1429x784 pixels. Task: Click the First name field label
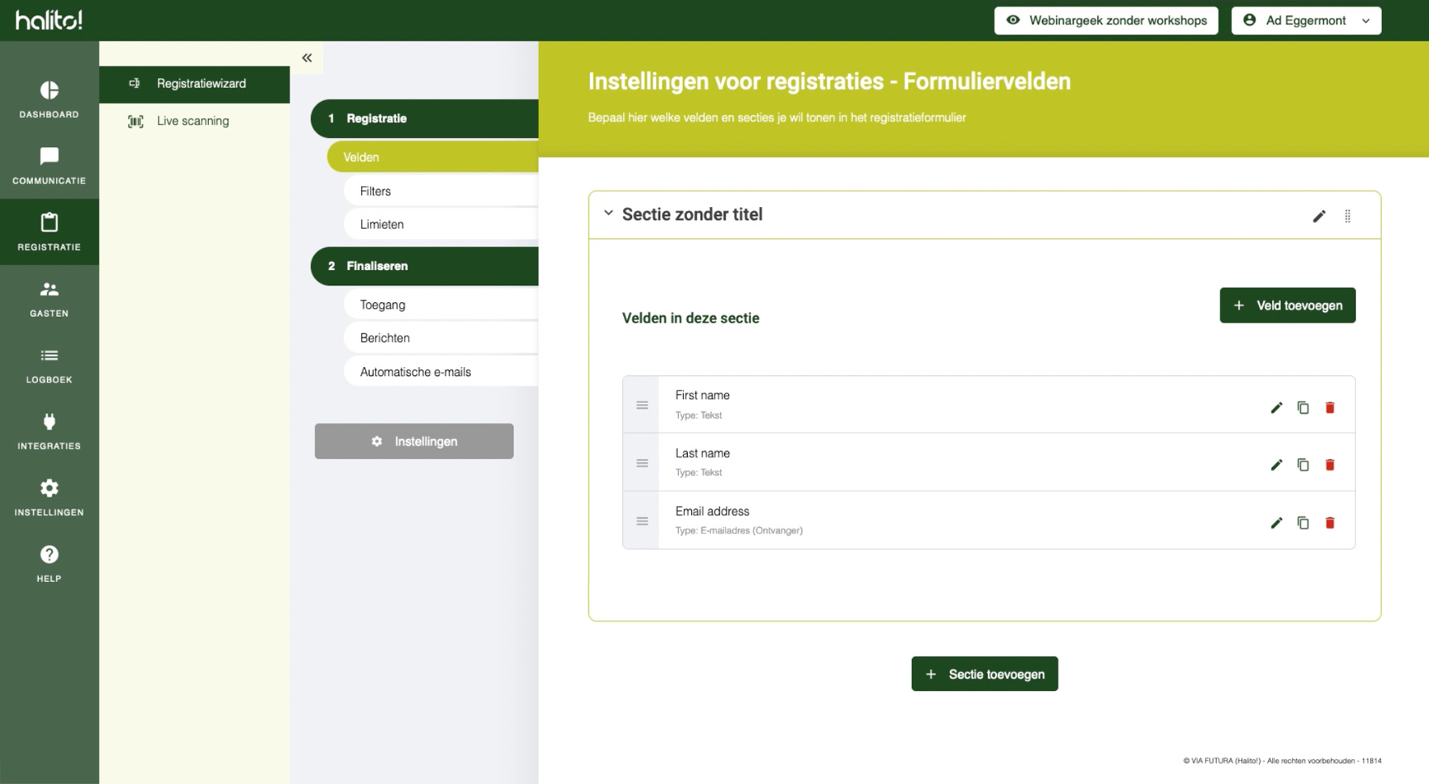tap(702, 395)
